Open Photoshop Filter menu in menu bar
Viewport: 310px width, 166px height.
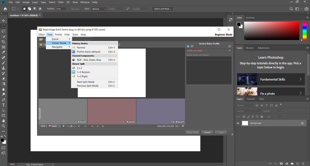tap(61, 2)
